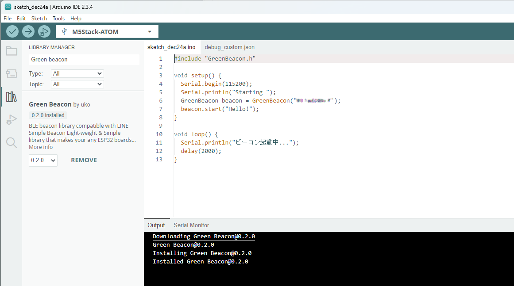Image resolution: width=514 pixels, height=286 pixels.
Task: Click the REMOVE library button
Action: pos(84,160)
